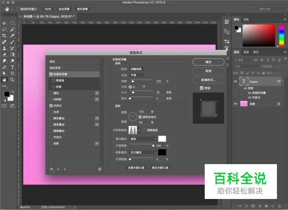Select the Crop tool
288x210 pixels.
pos(4,36)
